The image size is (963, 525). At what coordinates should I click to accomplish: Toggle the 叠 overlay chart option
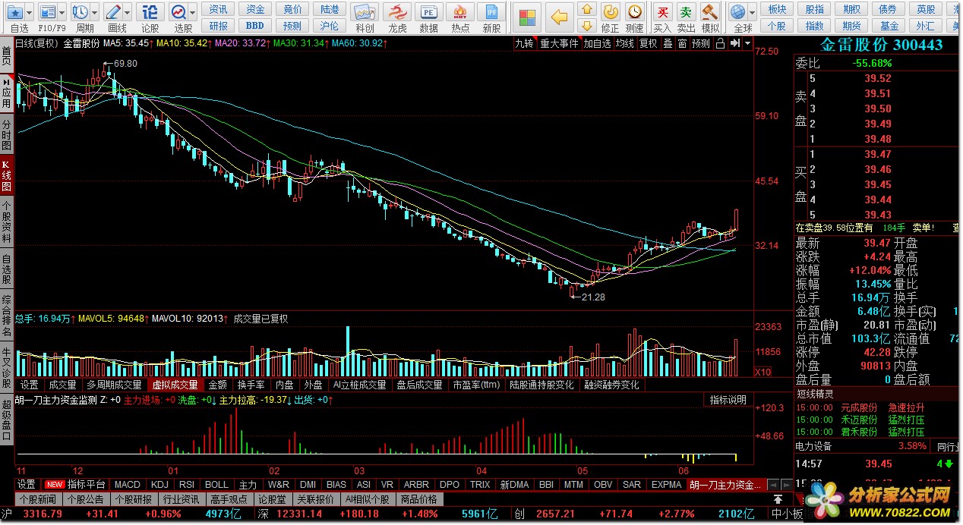pos(668,44)
